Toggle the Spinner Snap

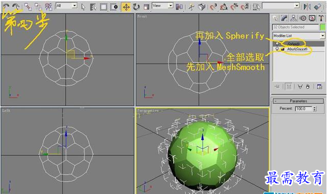click(244, 7)
